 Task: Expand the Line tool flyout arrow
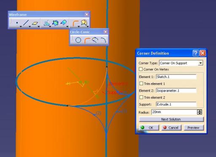[30, 27]
